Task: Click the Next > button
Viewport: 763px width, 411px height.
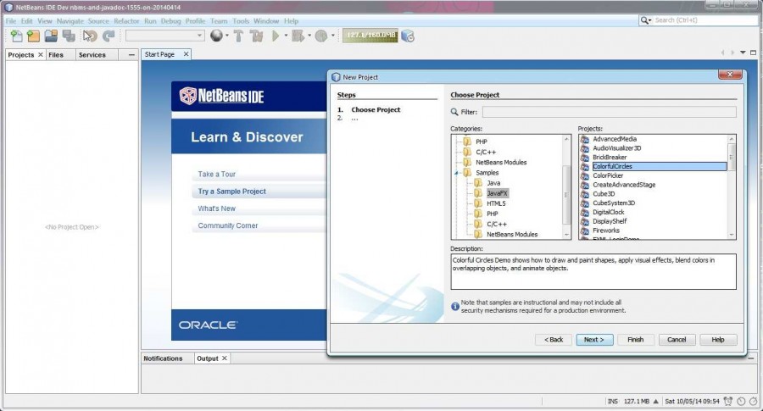Action: [x=594, y=340]
